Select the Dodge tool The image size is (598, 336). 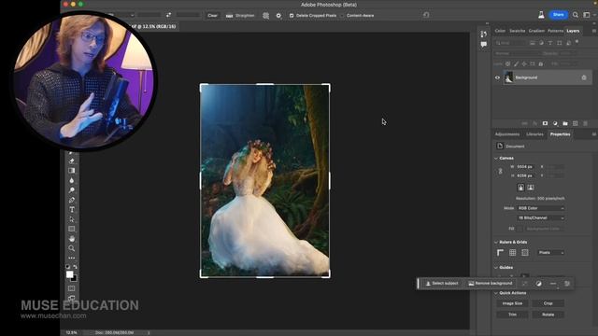click(72, 190)
